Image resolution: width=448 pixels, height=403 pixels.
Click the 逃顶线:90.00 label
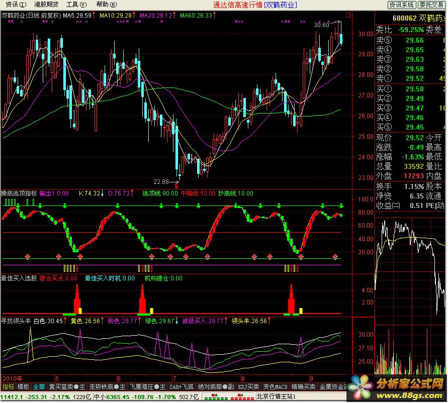point(160,193)
